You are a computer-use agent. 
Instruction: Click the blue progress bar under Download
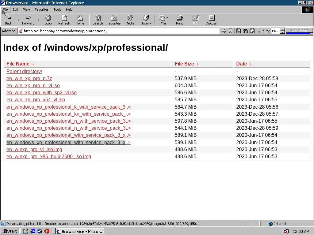298,33
